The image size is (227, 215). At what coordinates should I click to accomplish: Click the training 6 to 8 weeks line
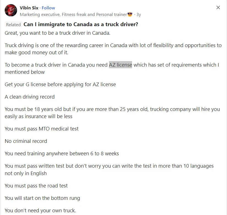point(62,154)
